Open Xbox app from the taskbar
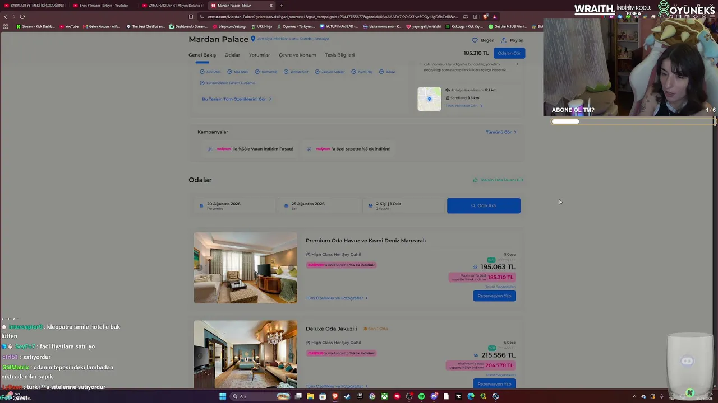This screenshot has height=403, width=718. click(x=384, y=396)
